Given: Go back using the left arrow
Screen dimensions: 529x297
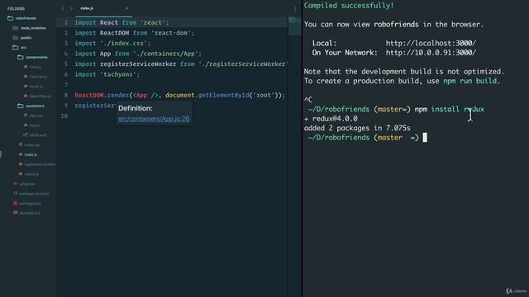Looking at the screenshot, I should (63, 8).
